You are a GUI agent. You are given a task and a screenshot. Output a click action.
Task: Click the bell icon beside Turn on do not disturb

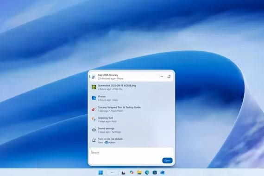(x=94, y=140)
